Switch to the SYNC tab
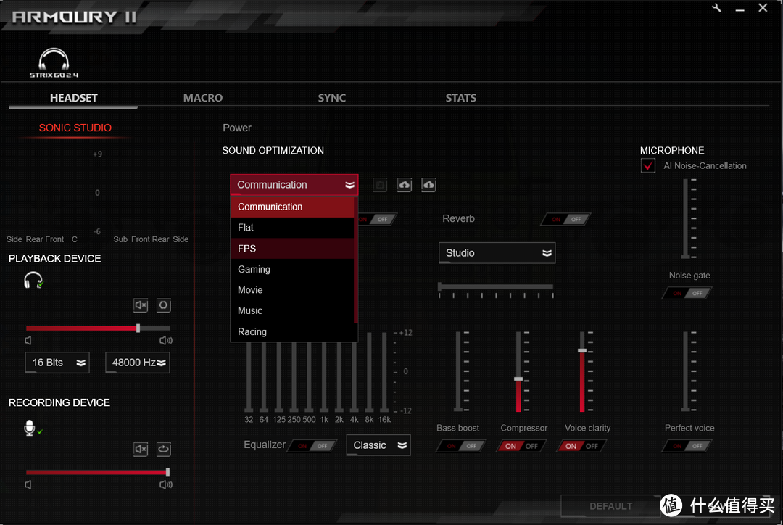This screenshot has width=783, height=525. coord(331,98)
